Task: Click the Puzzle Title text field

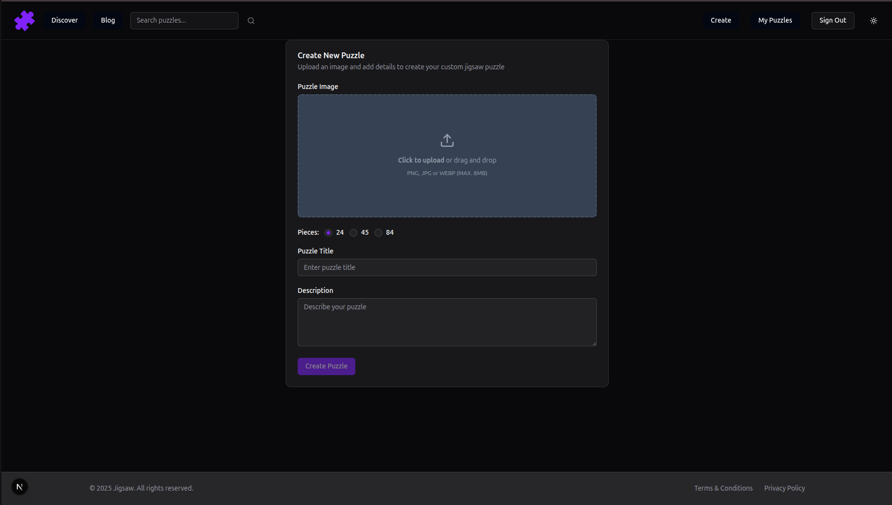Action: pos(447,267)
